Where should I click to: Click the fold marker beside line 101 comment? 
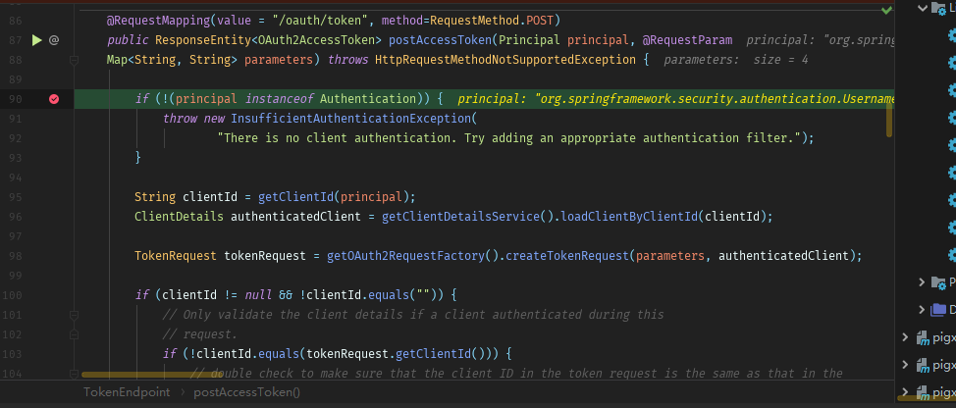click(x=74, y=315)
